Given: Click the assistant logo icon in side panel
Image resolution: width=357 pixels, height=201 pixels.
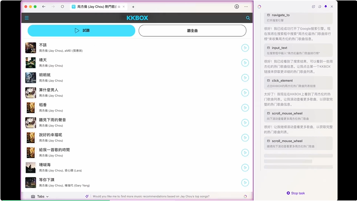Looking at the screenshot, I should (x=259, y=7).
